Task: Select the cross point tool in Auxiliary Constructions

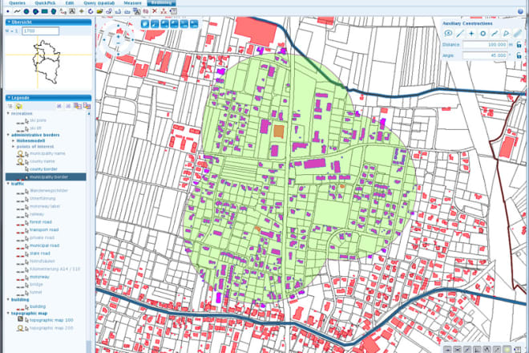Action: (471, 33)
